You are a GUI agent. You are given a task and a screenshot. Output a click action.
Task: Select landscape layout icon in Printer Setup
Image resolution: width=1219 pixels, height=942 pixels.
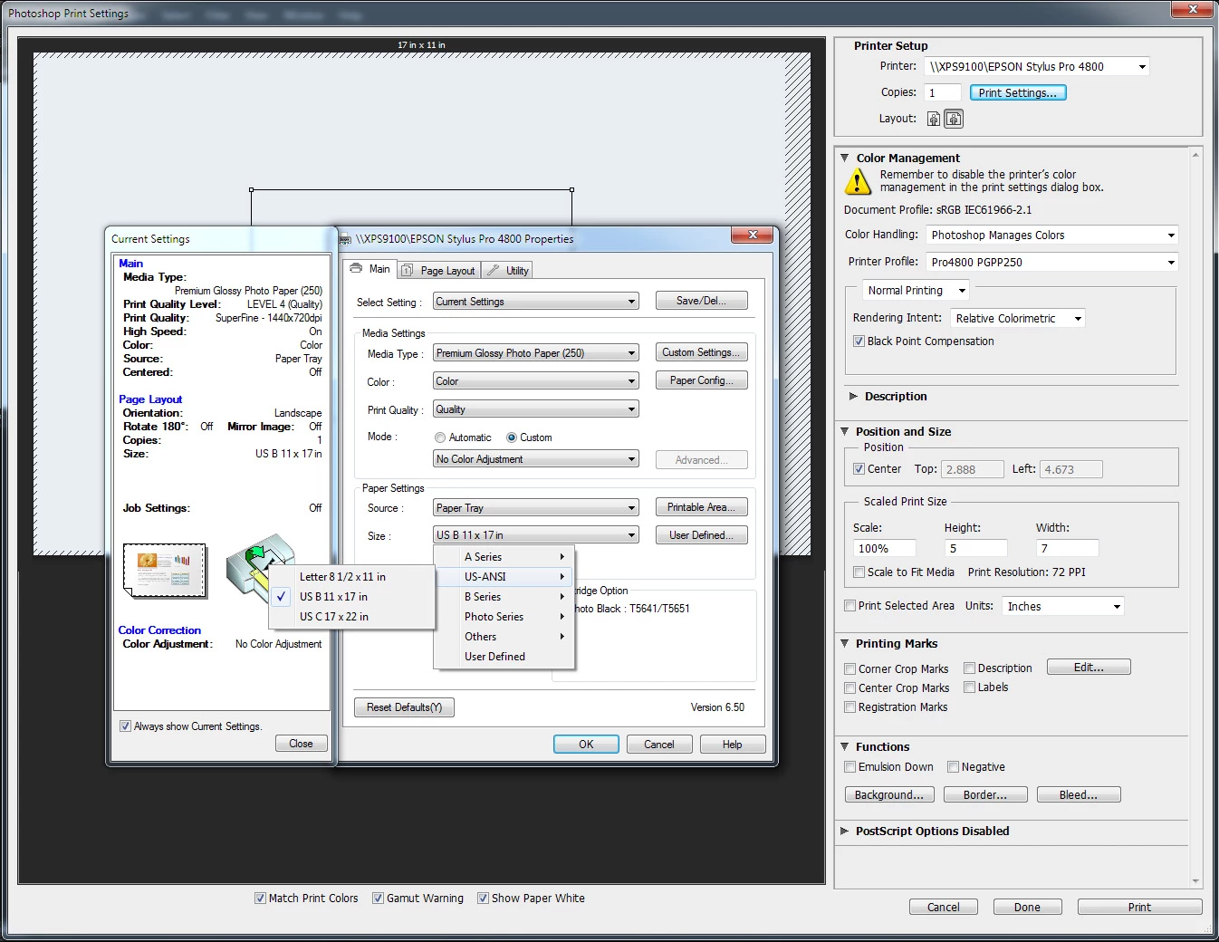coord(954,119)
